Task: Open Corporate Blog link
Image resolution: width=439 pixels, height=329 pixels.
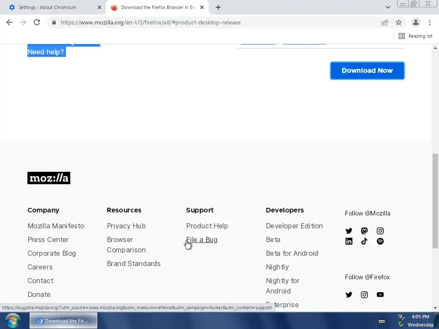Action: click(51, 253)
